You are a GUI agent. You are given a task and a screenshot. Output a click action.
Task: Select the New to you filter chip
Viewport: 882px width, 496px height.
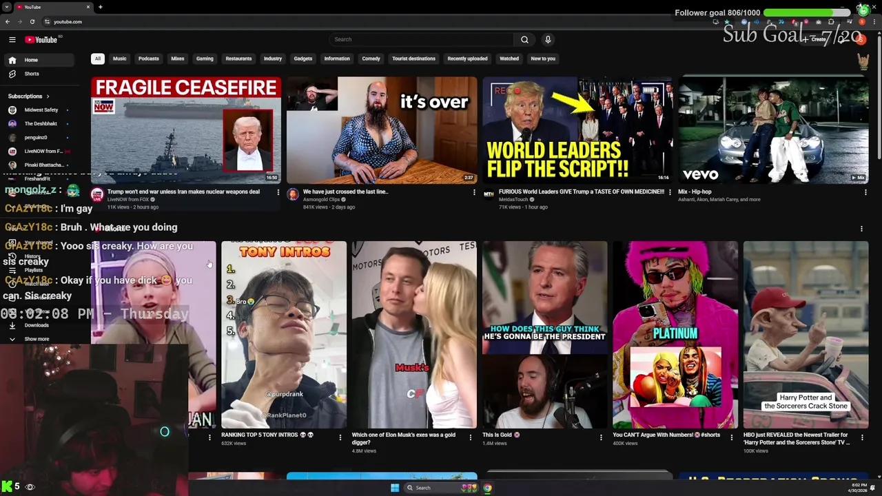pyautogui.click(x=543, y=59)
